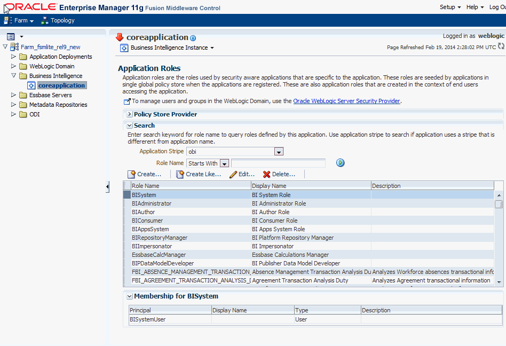Open Oracle WebLogic Server Security Provider link

click(x=346, y=101)
